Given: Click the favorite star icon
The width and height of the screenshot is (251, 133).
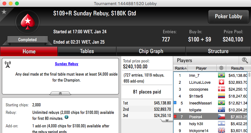Looking at the screenshot, I should [x=4, y=12].
